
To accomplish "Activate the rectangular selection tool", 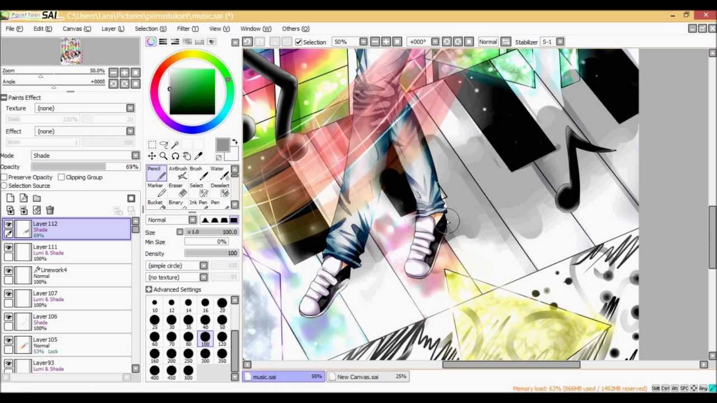I will tap(152, 145).
